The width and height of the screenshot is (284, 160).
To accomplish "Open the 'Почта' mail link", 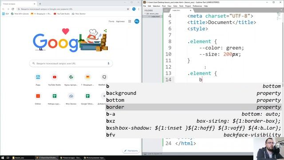I will tap(111, 21).
